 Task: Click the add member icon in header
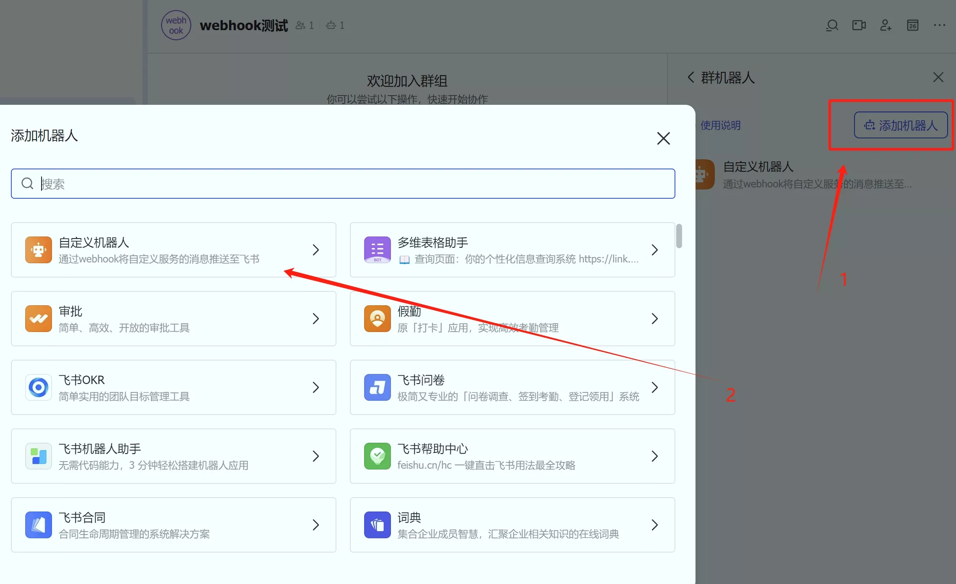pos(886,26)
